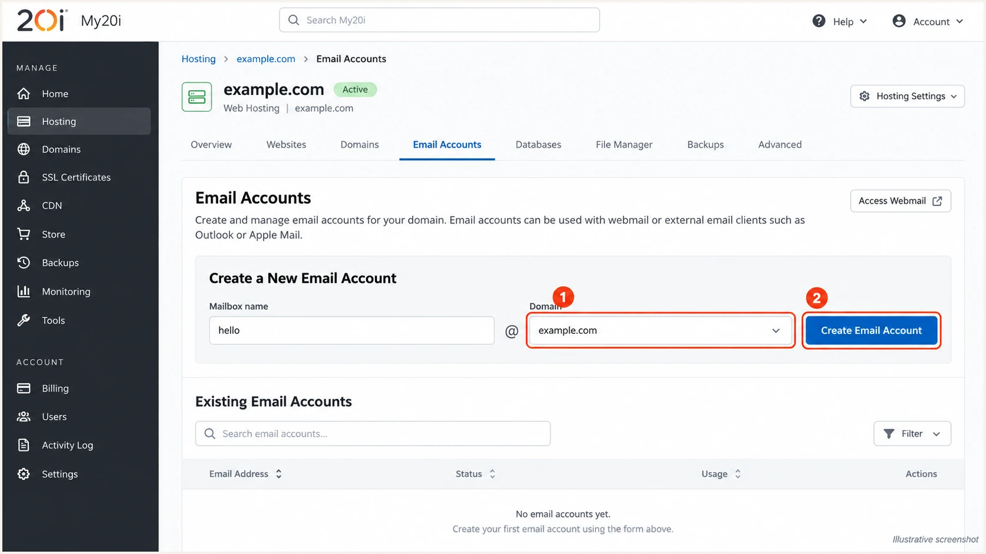Click the Monitoring bar chart icon
The image size is (986, 554).
click(x=24, y=291)
